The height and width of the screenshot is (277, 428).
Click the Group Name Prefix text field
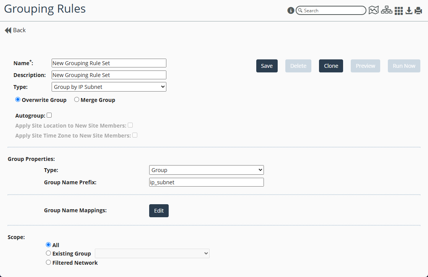(206, 182)
